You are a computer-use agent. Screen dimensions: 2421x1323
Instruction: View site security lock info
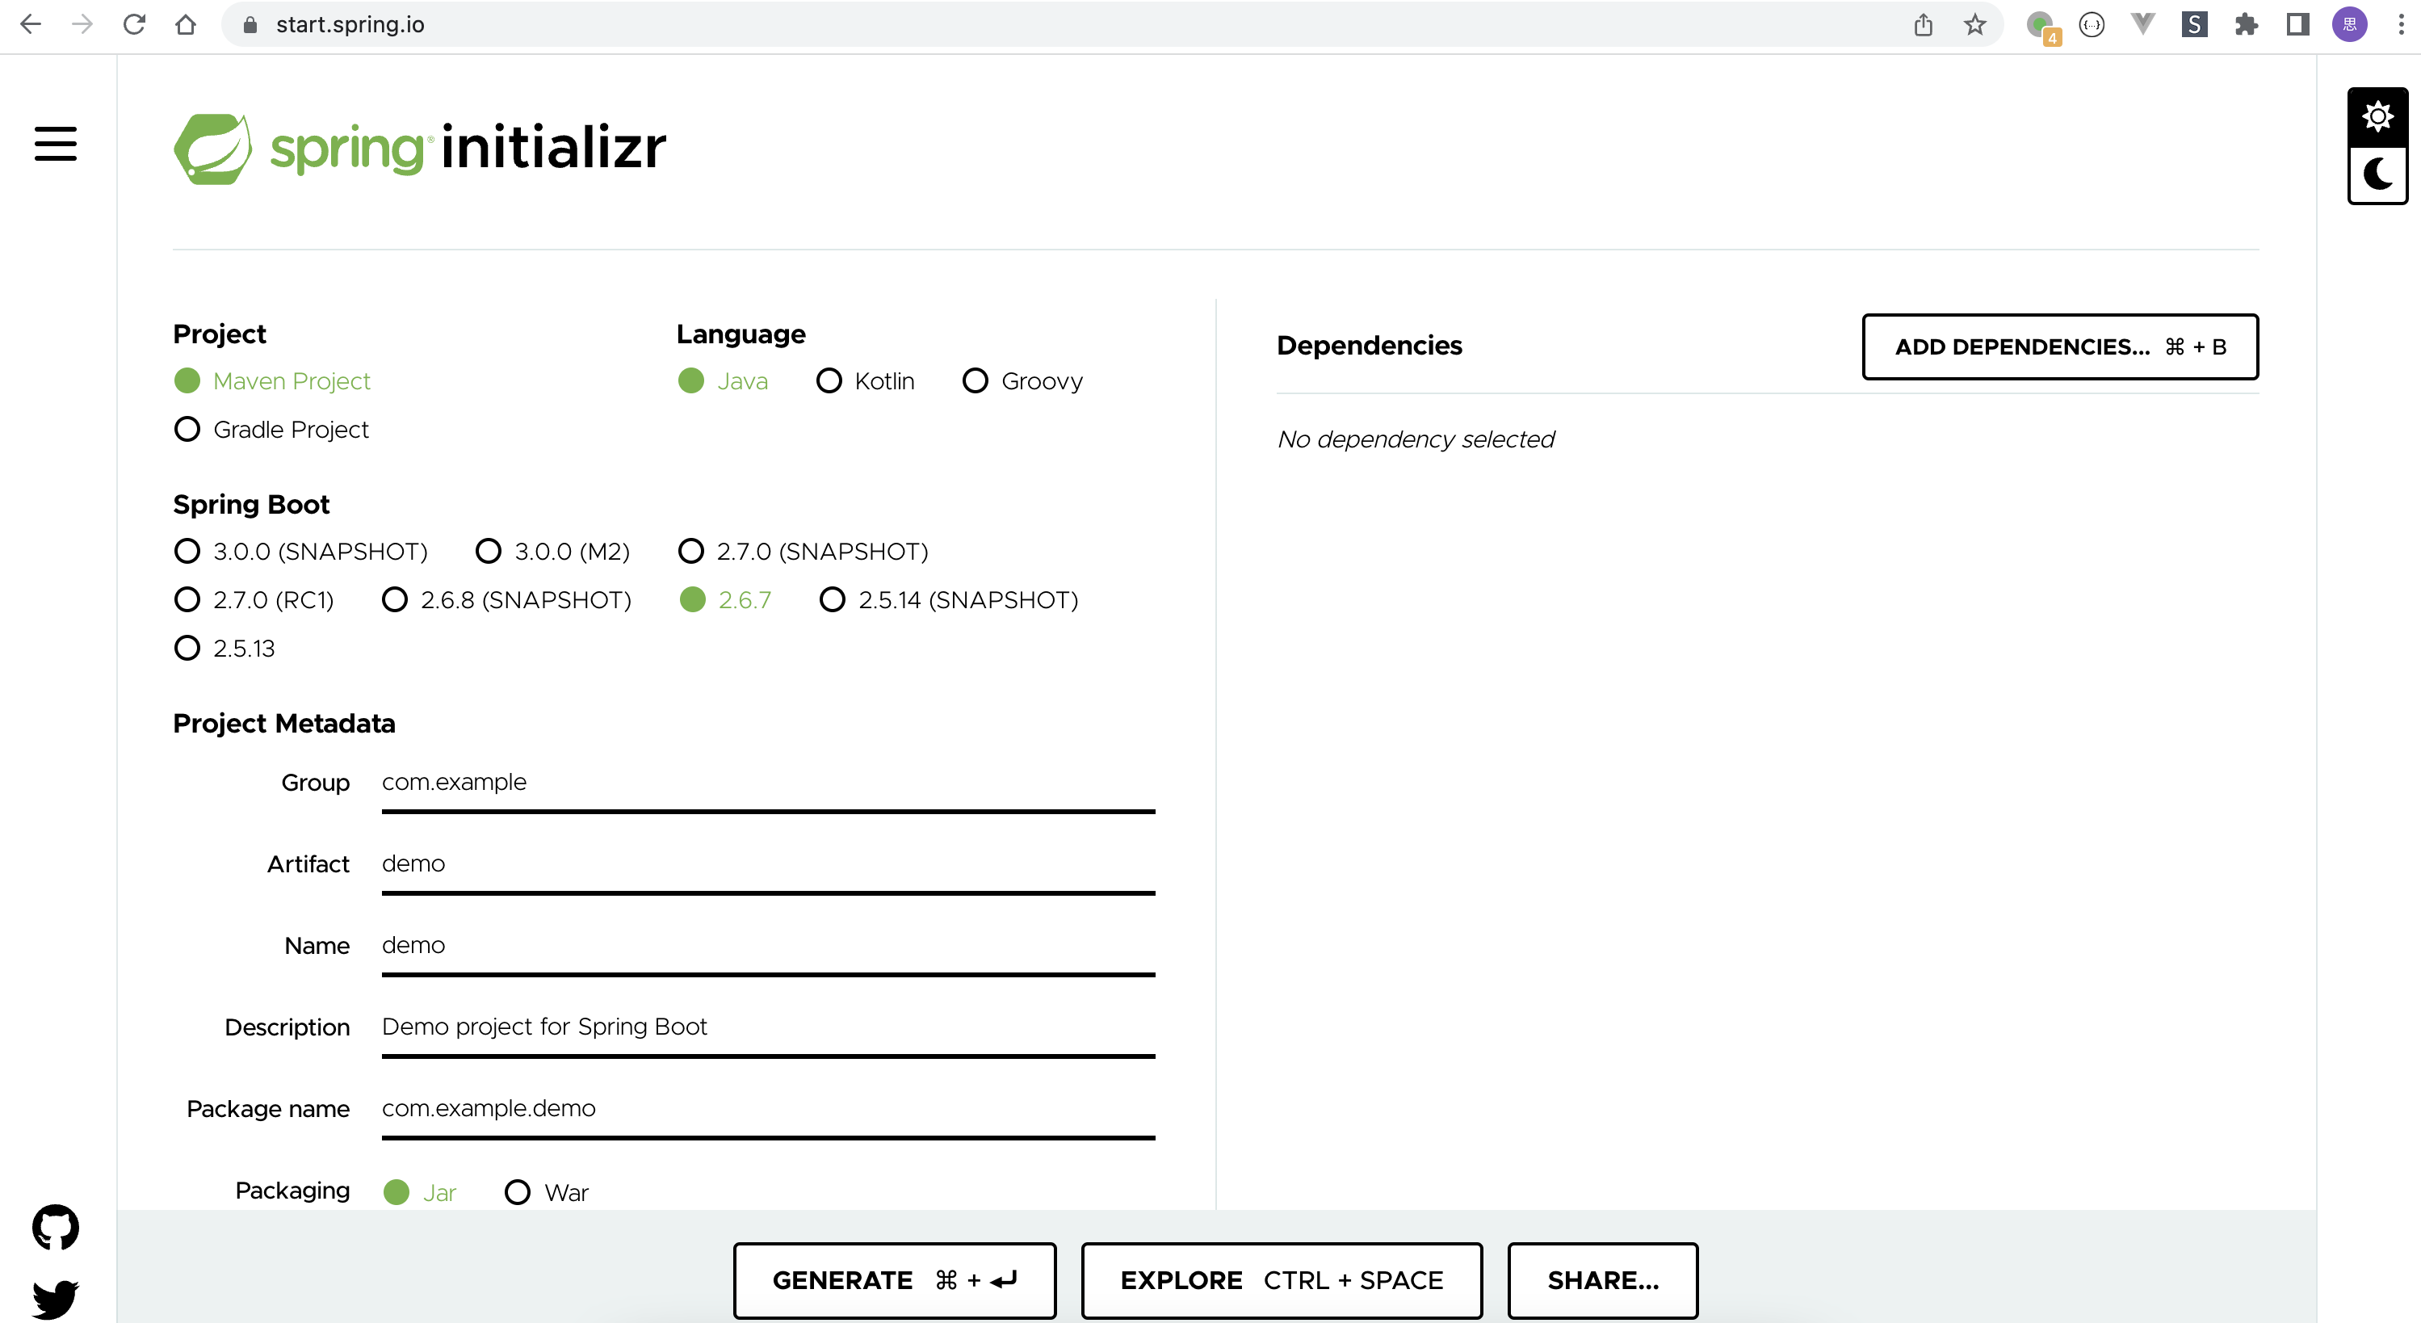coord(250,24)
